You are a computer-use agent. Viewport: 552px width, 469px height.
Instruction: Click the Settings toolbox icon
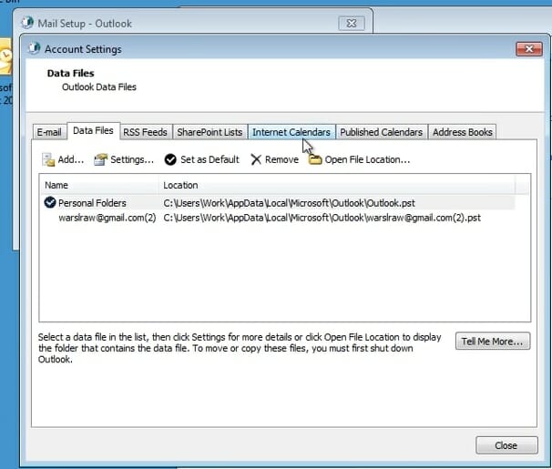tap(100, 159)
